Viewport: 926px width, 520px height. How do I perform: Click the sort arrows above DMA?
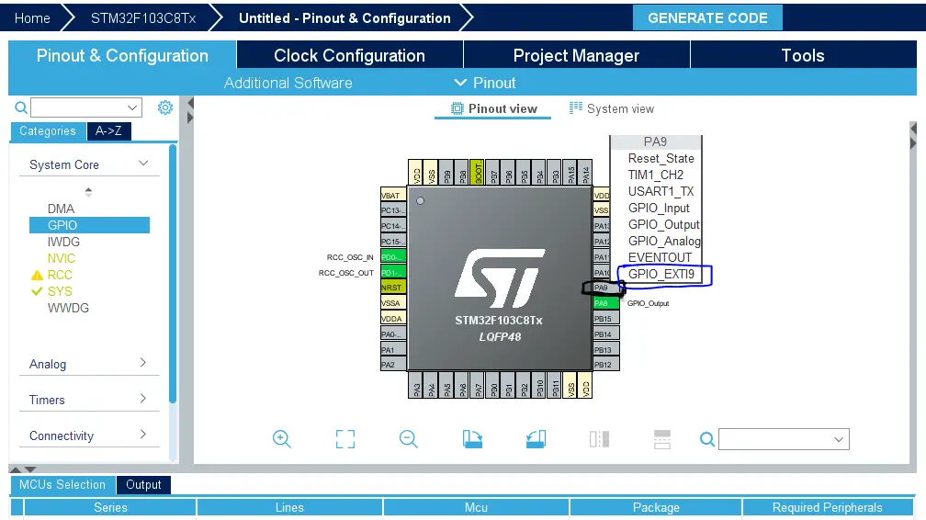click(x=88, y=191)
